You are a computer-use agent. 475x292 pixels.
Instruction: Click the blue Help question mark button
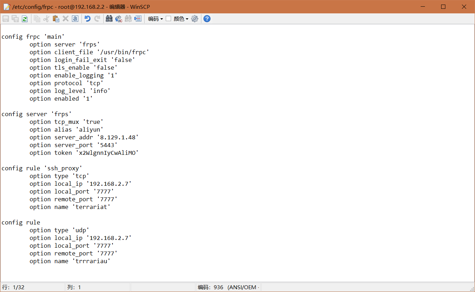[207, 18]
